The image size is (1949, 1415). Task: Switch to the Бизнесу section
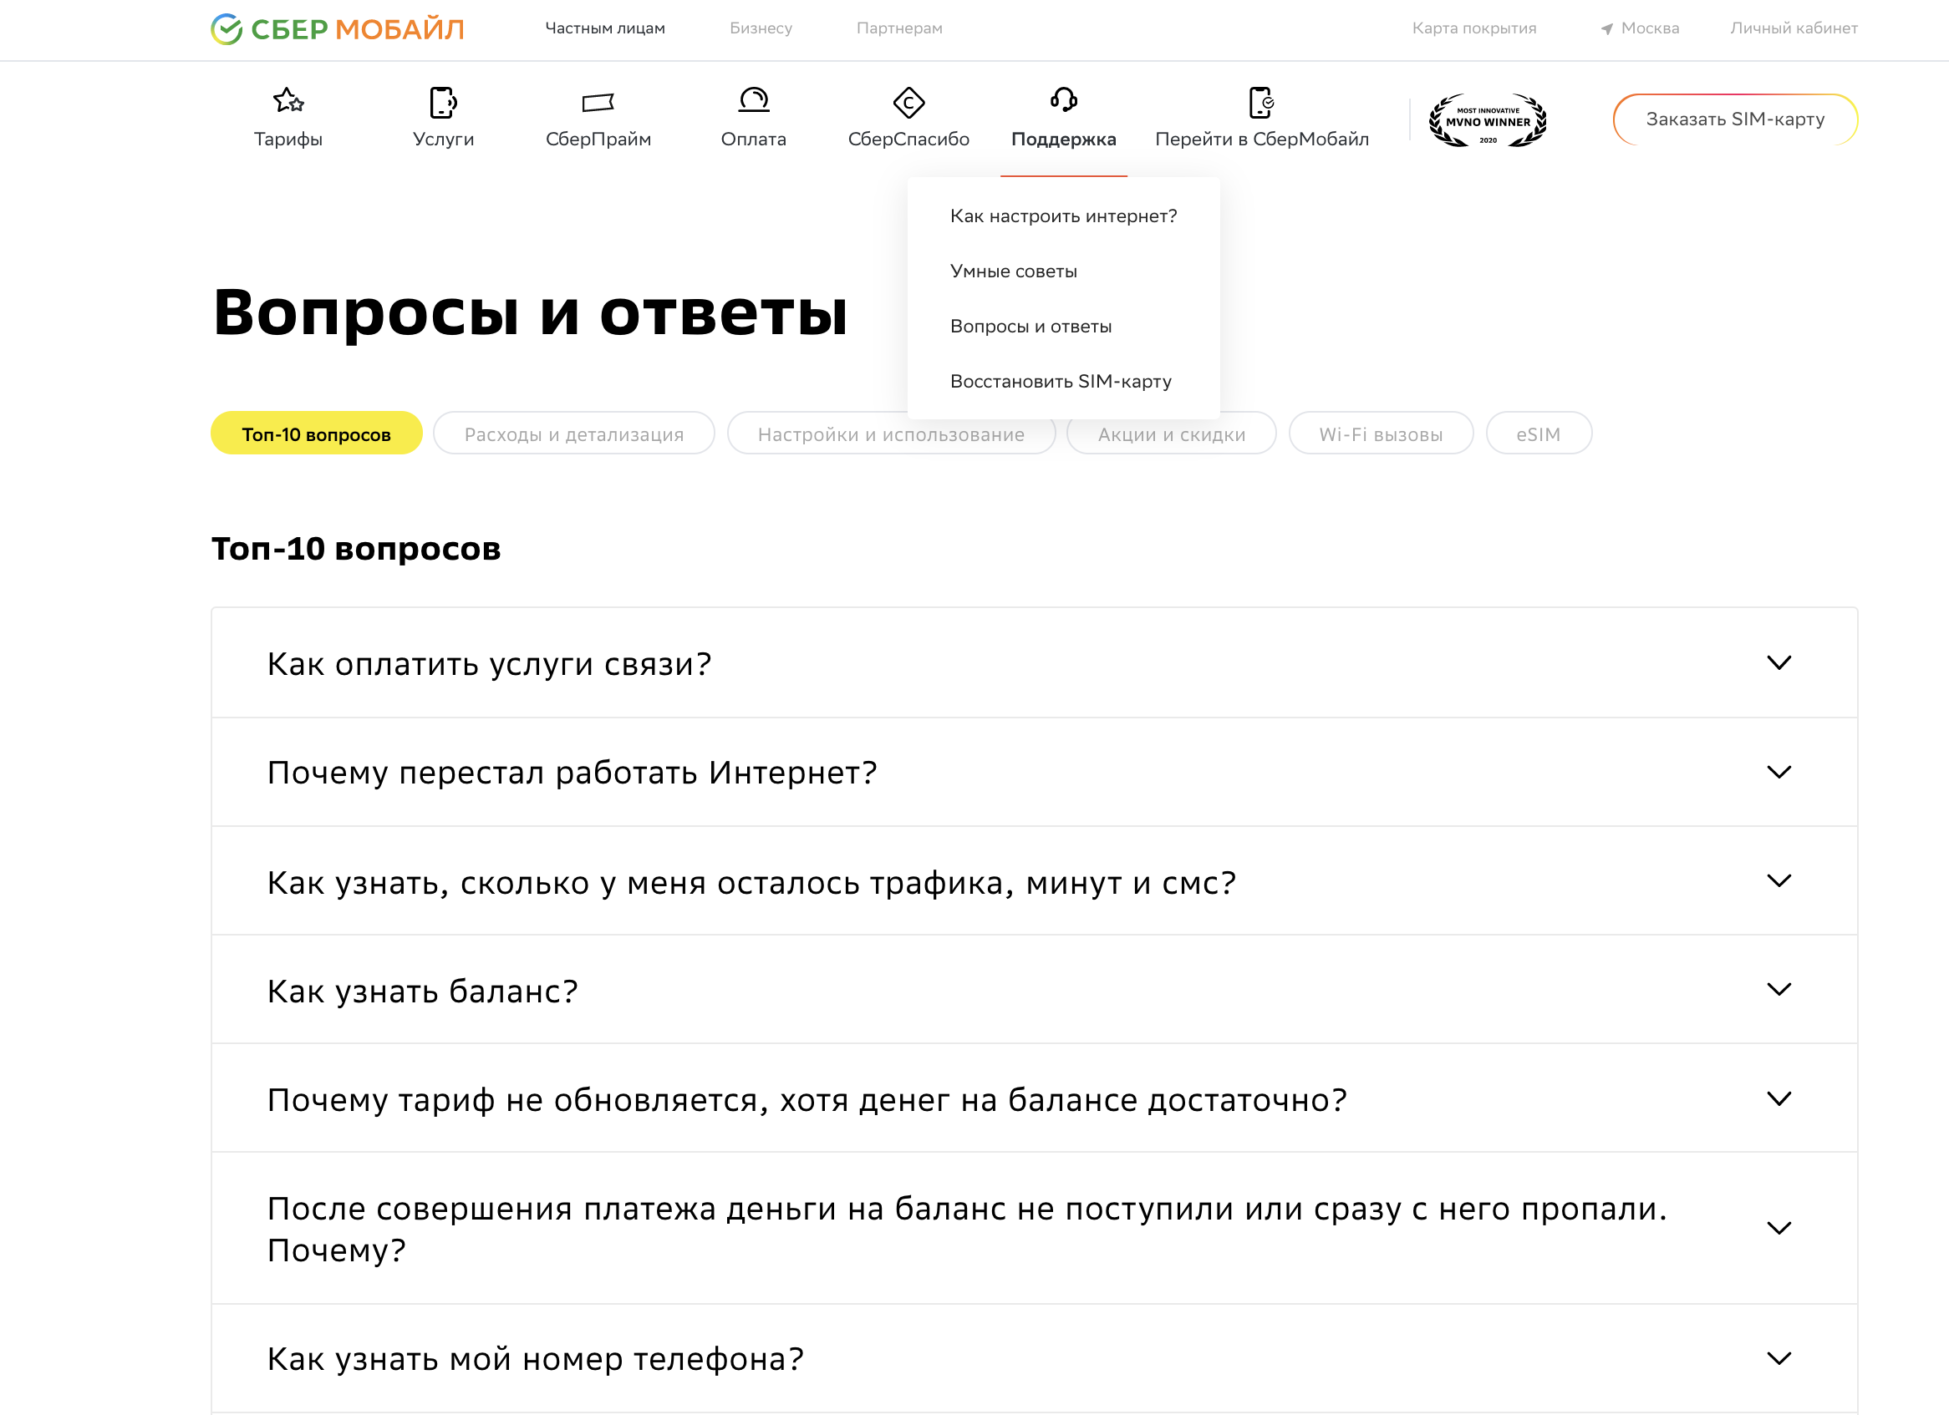tap(761, 28)
